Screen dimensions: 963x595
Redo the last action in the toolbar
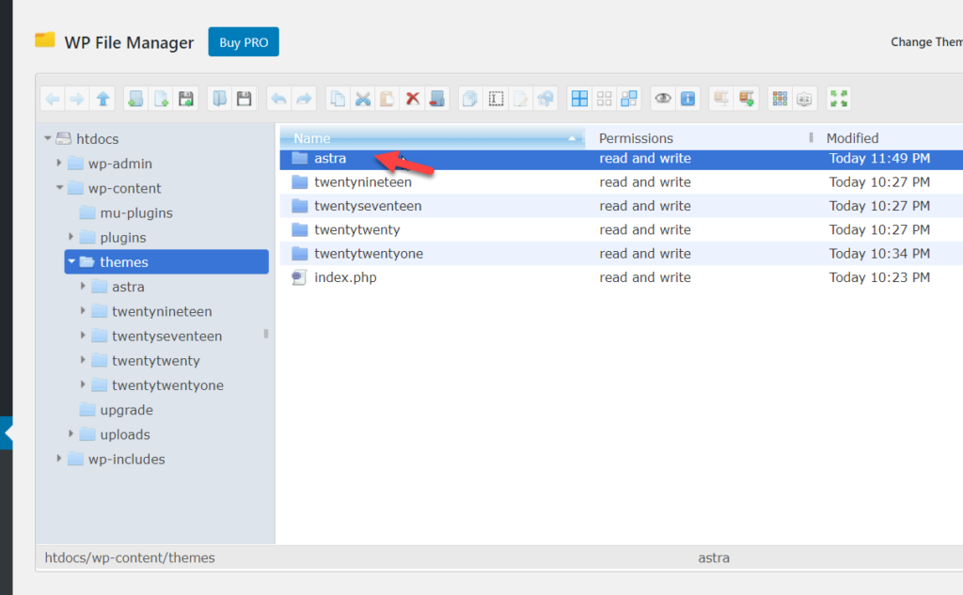click(304, 99)
